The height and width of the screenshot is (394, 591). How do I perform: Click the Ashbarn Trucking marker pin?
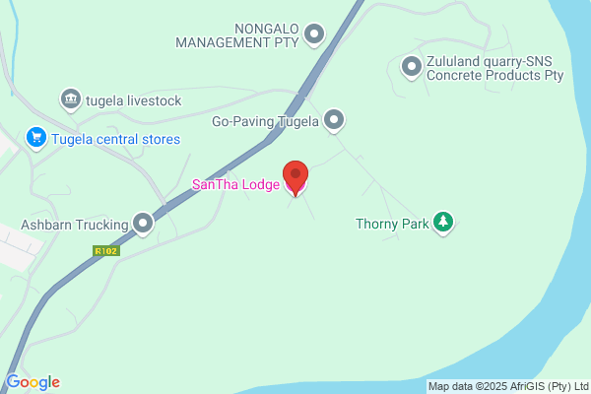143,224
